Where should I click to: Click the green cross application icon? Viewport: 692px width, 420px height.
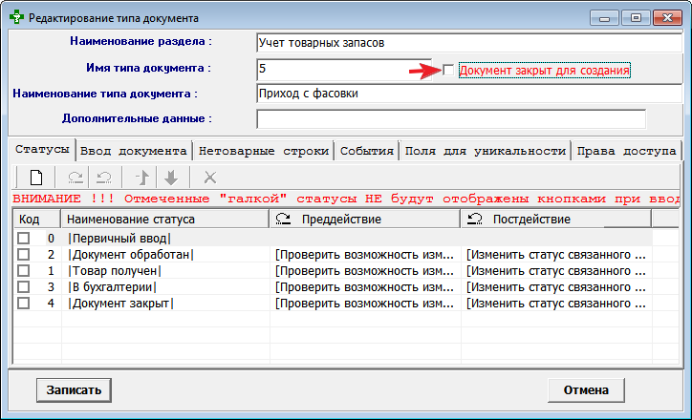point(17,17)
